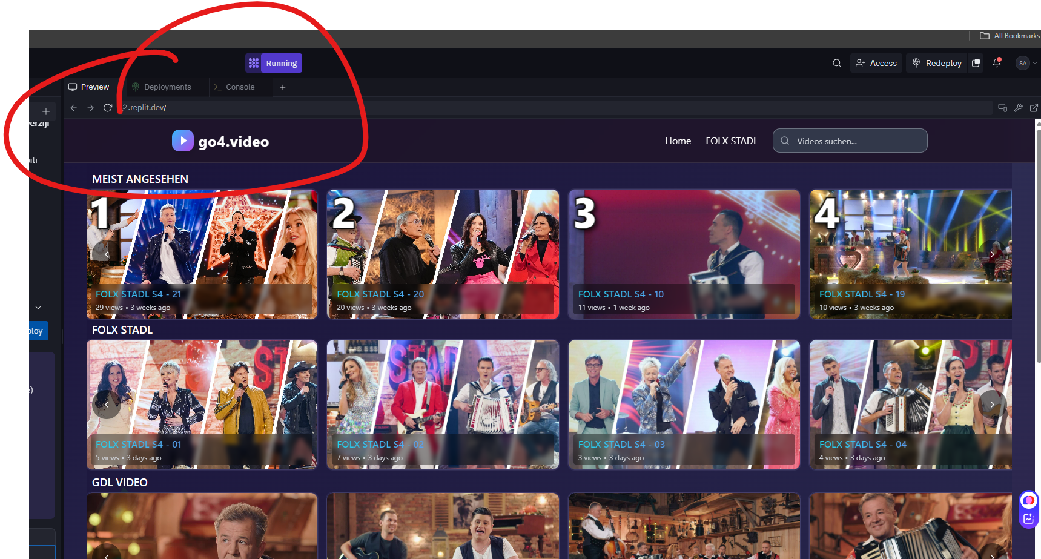Go back in the preview browser
This screenshot has height=559, width=1041.
[x=74, y=108]
